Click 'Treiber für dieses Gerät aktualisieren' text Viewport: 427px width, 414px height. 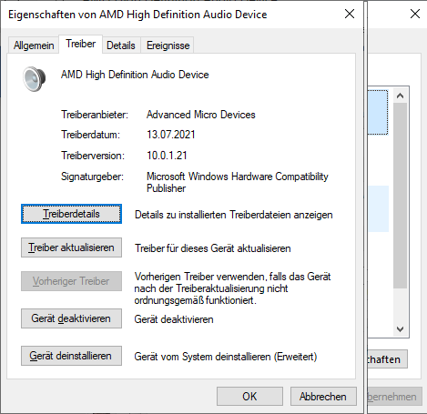tap(213, 248)
